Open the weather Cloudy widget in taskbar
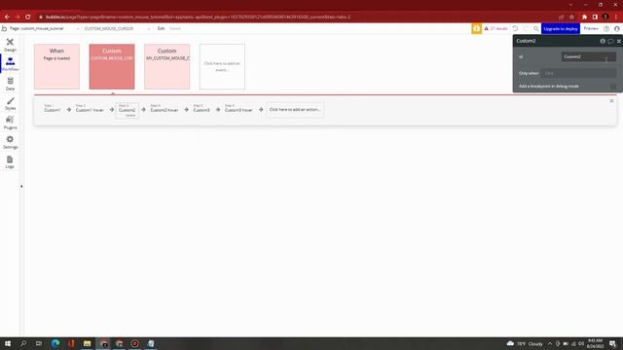 pyautogui.click(x=525, y=343)
